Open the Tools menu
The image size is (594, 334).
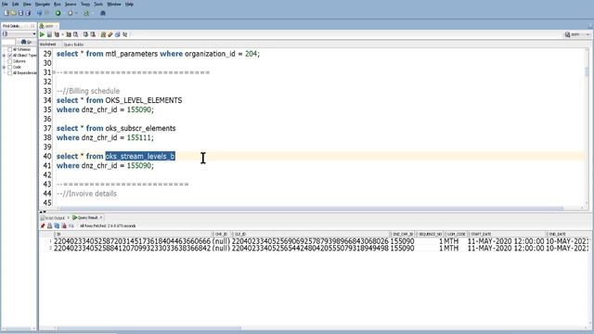(98, 4)
